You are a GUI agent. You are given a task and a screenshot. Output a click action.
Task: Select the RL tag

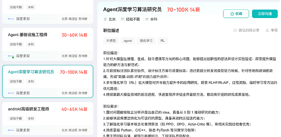pyautogui.click(x=163, y=41)
